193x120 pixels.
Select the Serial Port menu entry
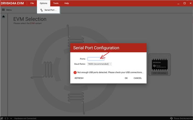click(x=48, y=10)
